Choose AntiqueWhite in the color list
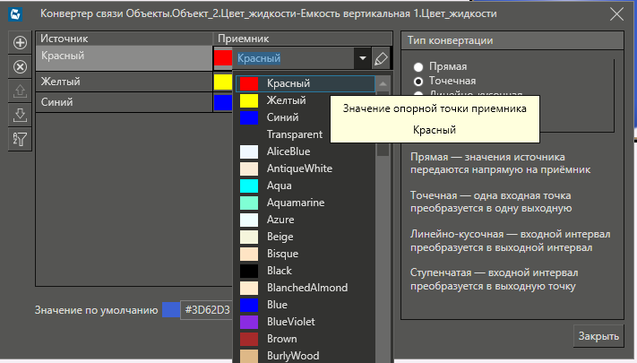Image resolution: width=637 pixels, height=363 pixels. coord(306,169)
